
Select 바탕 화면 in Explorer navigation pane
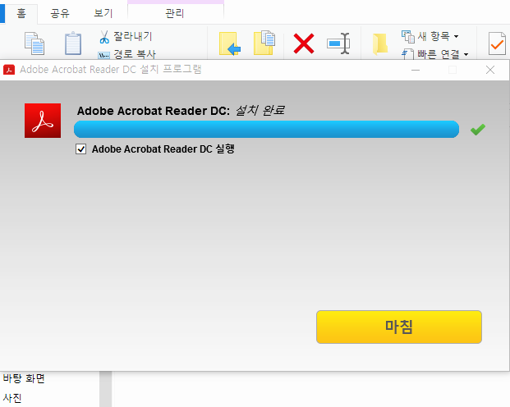[24, 378]
